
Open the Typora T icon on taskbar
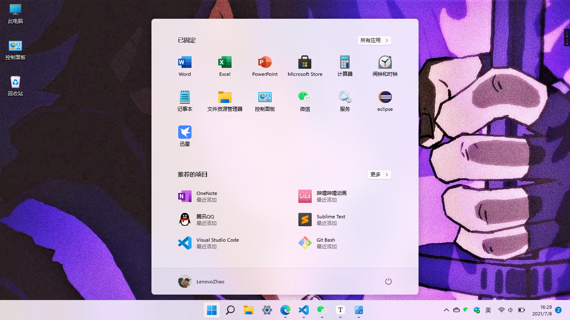click(340, 310)
